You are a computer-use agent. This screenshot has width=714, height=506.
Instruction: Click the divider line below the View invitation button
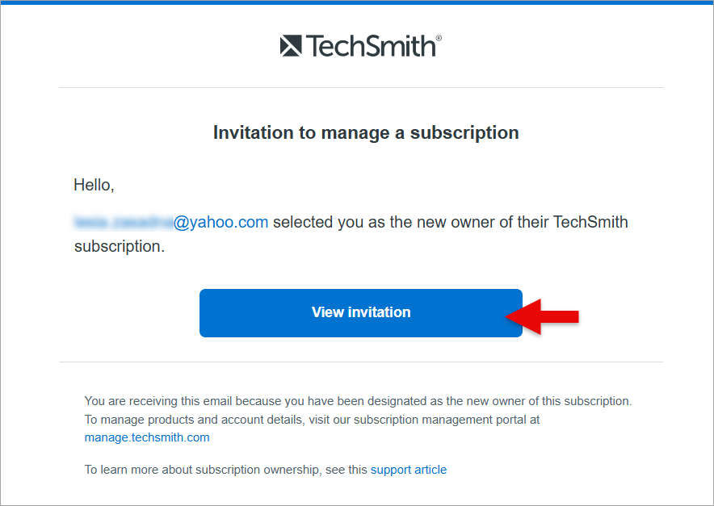click(x=361, y=362)
